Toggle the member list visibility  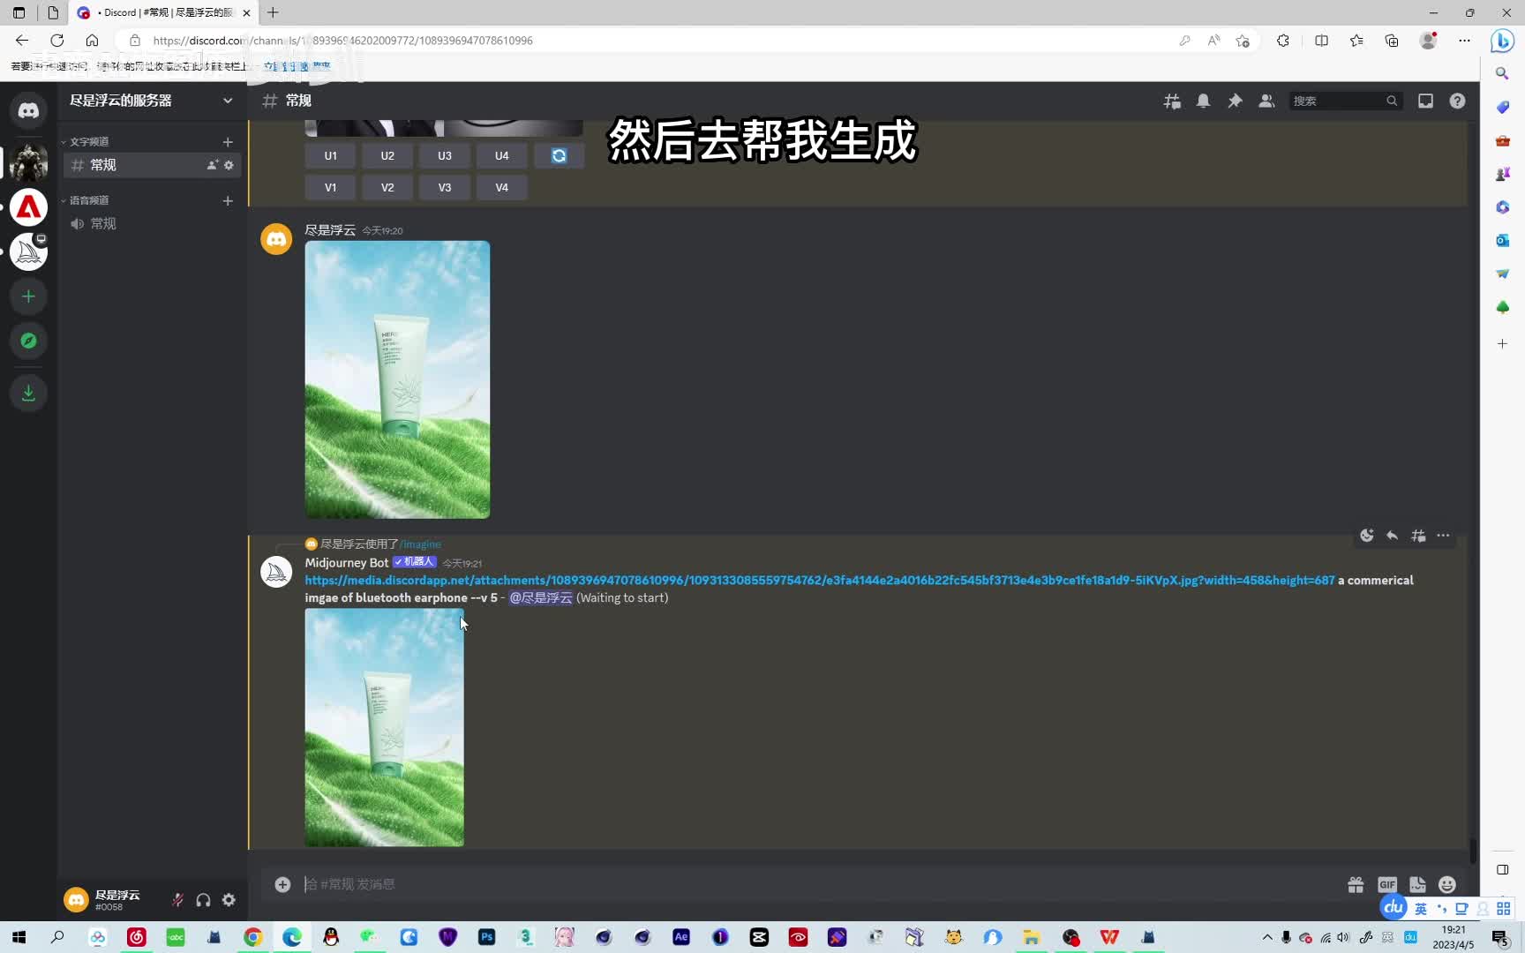pyautogui.click(x=1266, y=101)
